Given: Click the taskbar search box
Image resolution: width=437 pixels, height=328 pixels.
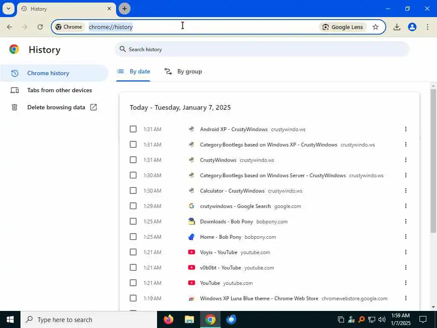Looking at the screenshot, I should (89, 319).
